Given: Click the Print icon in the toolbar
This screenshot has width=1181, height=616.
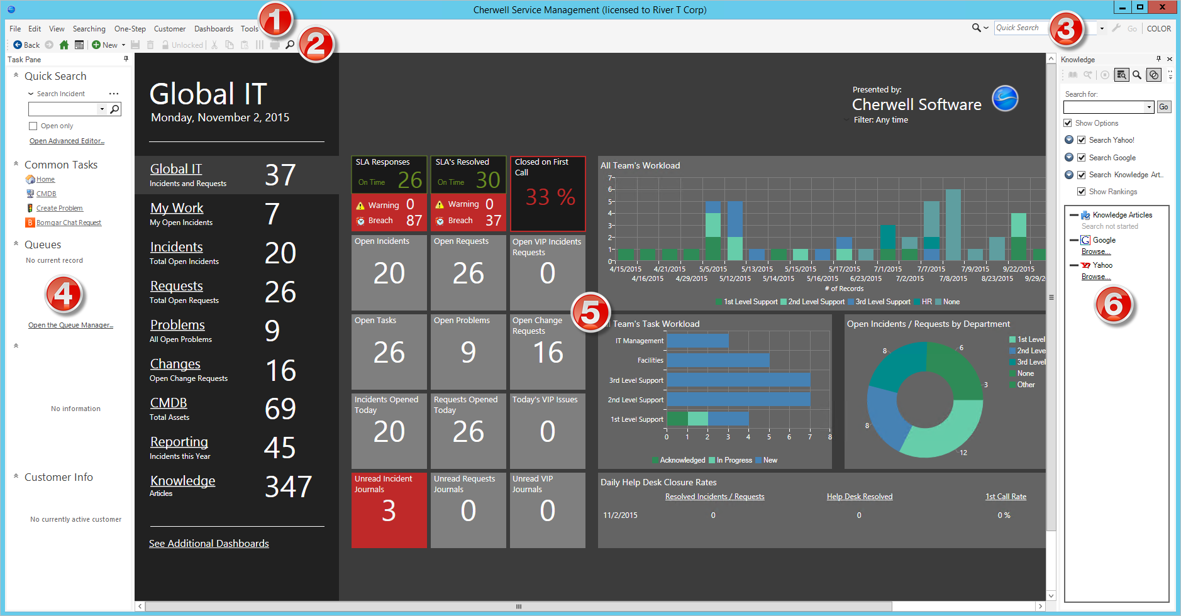Looking at the screenshot, I should click(x=275, y=45).
